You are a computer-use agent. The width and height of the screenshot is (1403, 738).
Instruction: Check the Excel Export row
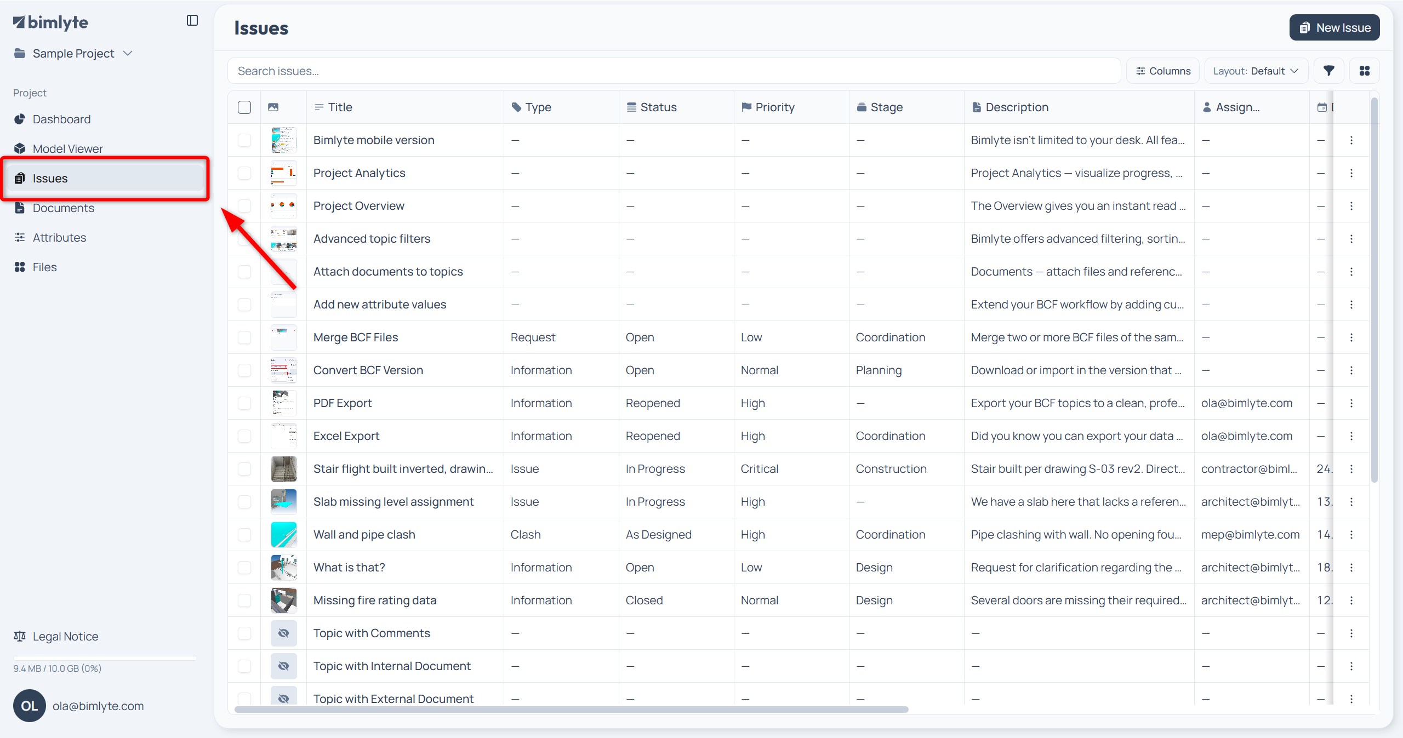244,436
